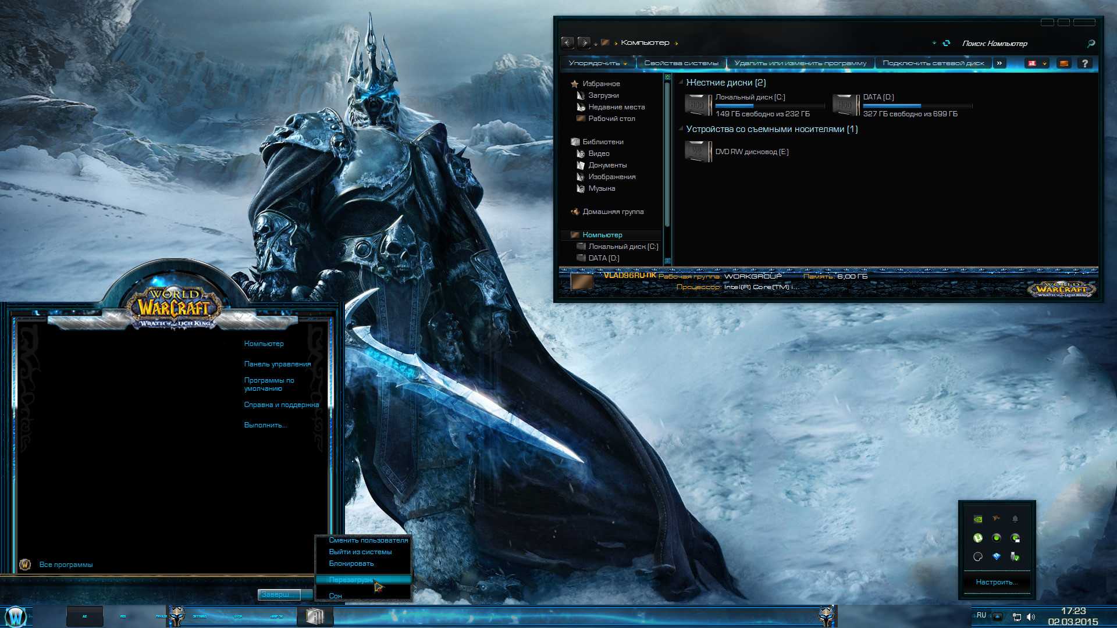The image size is (1117, 628).
Task: Click uTorrent icon in tray popup
Action: (978, 538)
